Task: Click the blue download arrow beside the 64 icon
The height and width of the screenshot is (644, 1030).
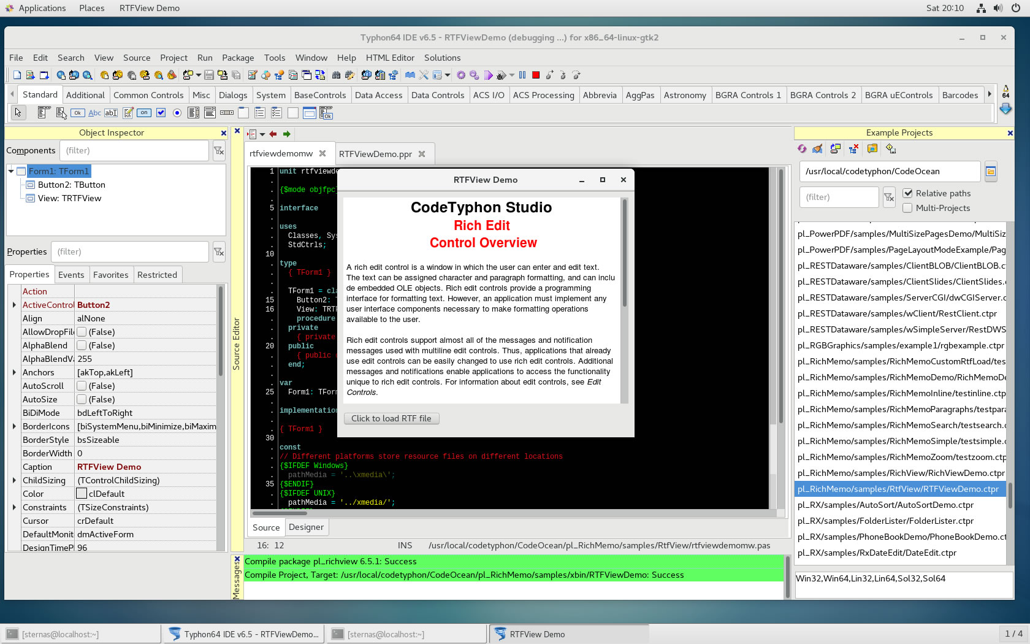Action: click(x=1005, y=109)
